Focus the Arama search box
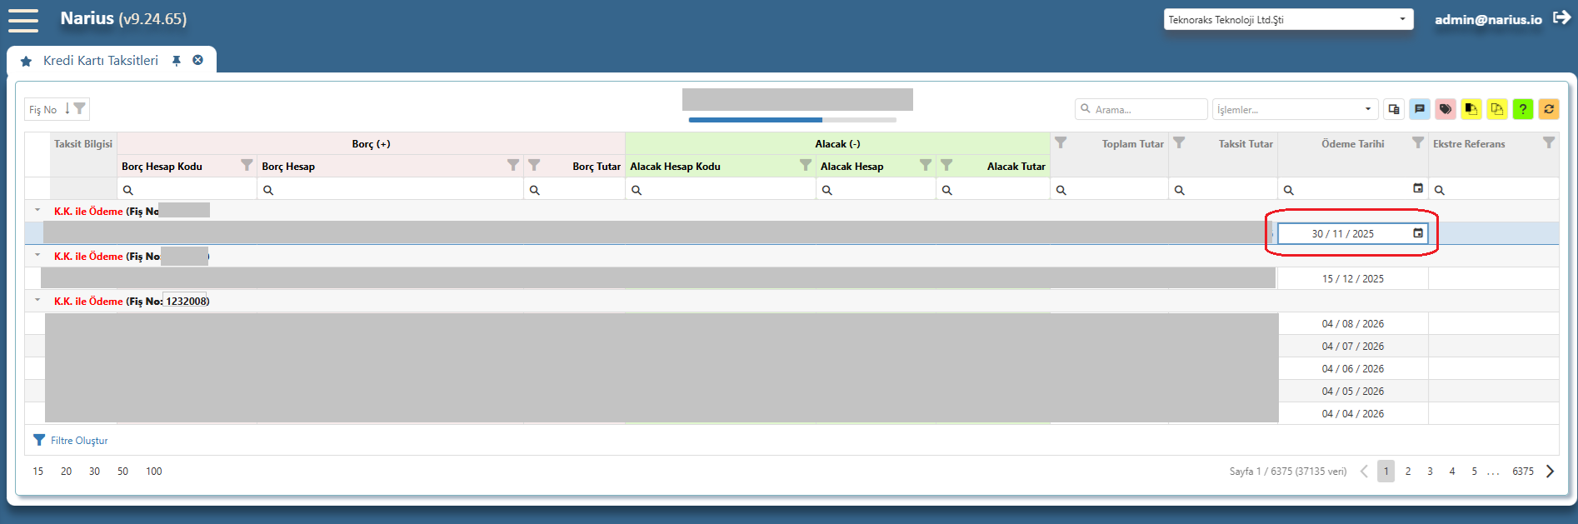The height and width of the screenshot is (524, 1578). tap(1141, 109)
